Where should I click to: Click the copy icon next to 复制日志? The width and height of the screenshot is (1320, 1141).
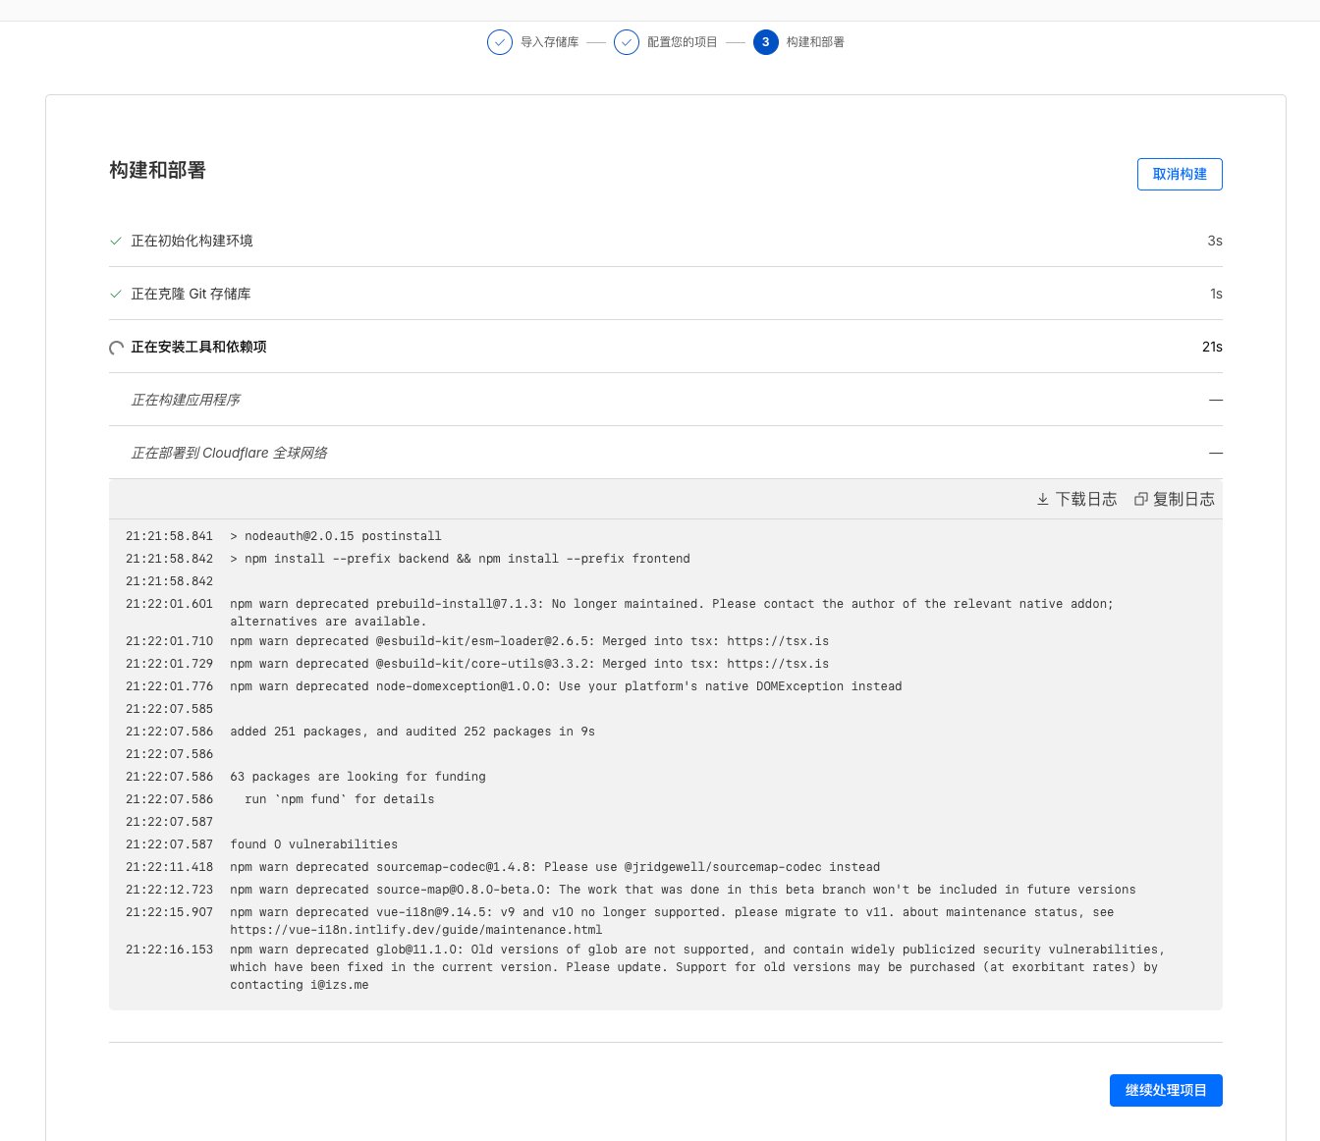1141,499
